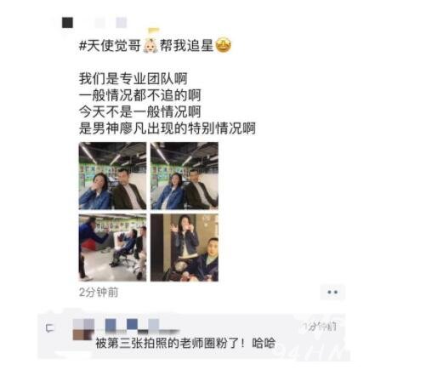This screenshot has height=370, width=443.
Task: Tap the comment's 1分钟前 timestamp
Action: coord(320,327)
